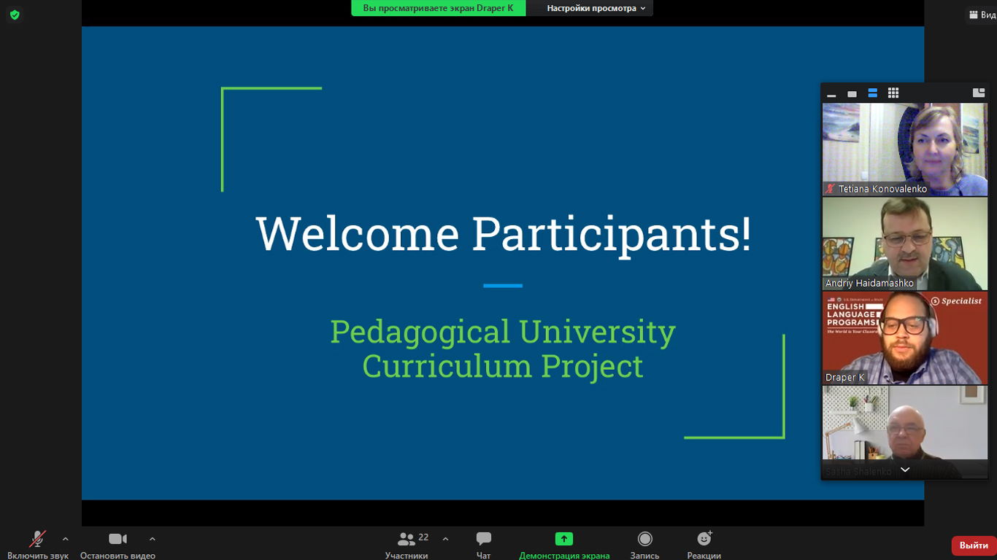Toggle recording with Запись button
997x560 pixels.
coord(644,544)
